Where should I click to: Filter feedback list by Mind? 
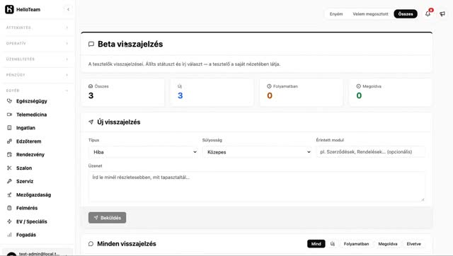pos(316,244)
